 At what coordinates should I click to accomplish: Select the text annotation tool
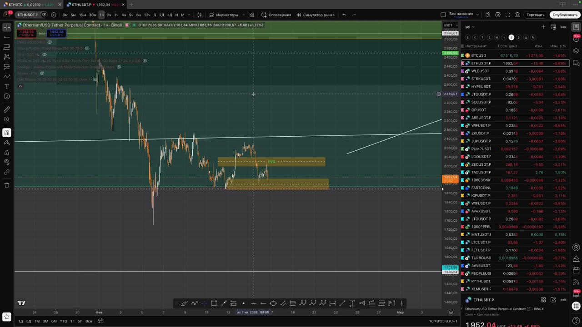[7, 86]
